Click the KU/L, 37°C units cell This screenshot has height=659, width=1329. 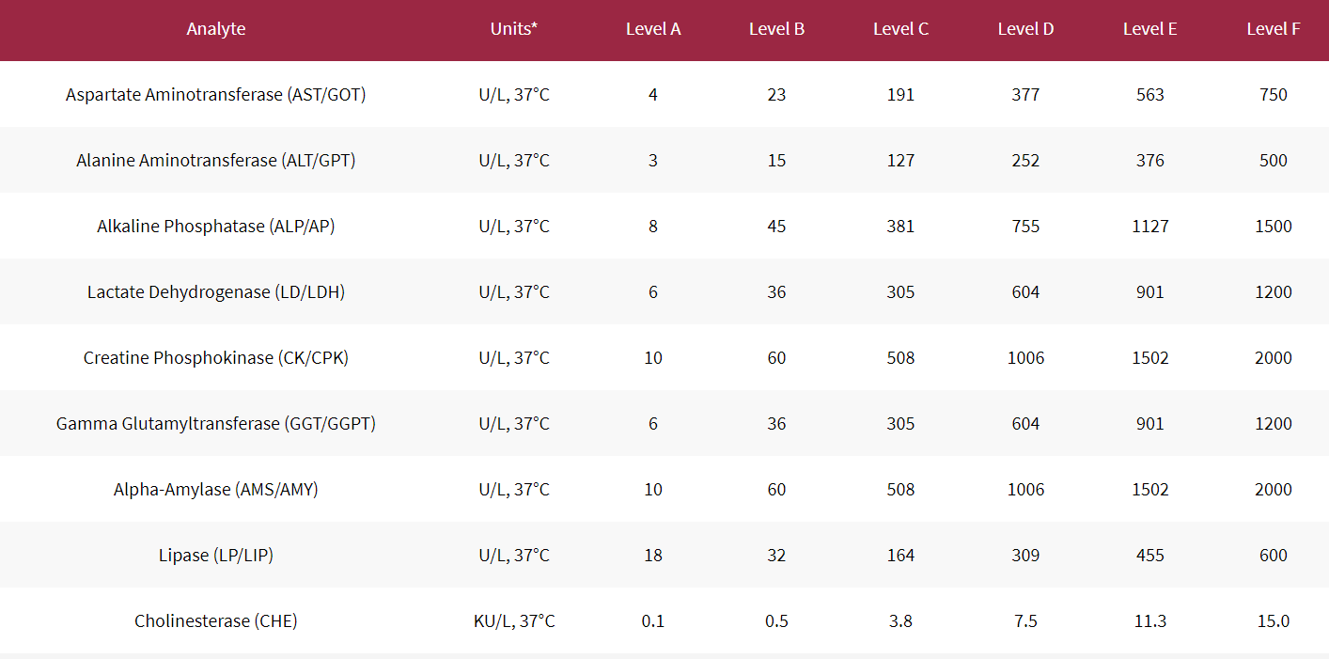pyautogui.click(x=514, y=621)
